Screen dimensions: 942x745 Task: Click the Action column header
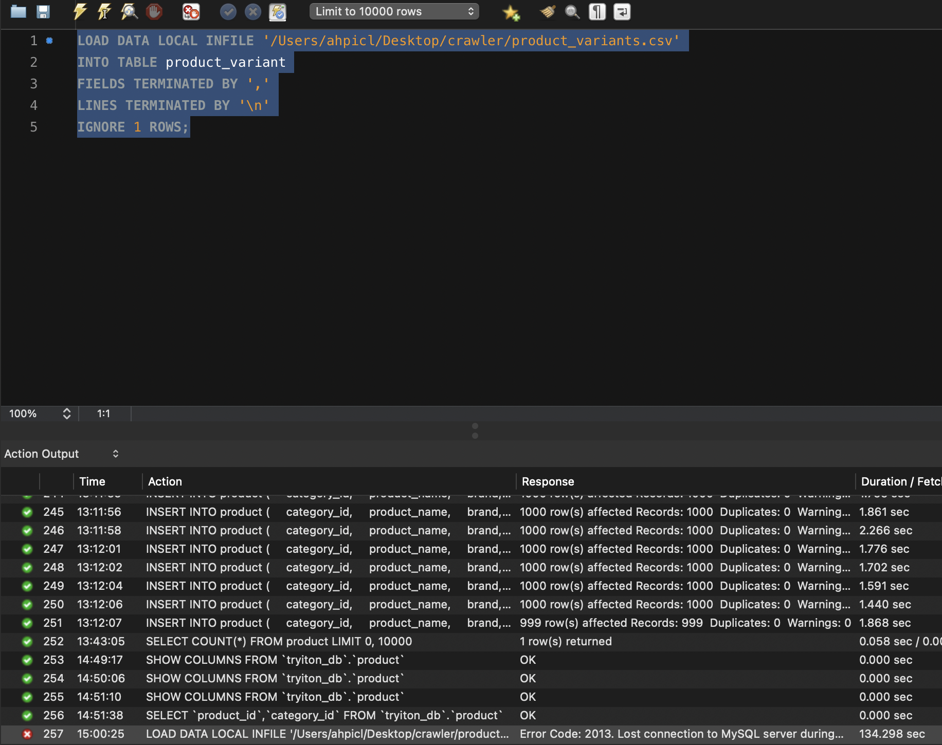[x=165, y=481]
